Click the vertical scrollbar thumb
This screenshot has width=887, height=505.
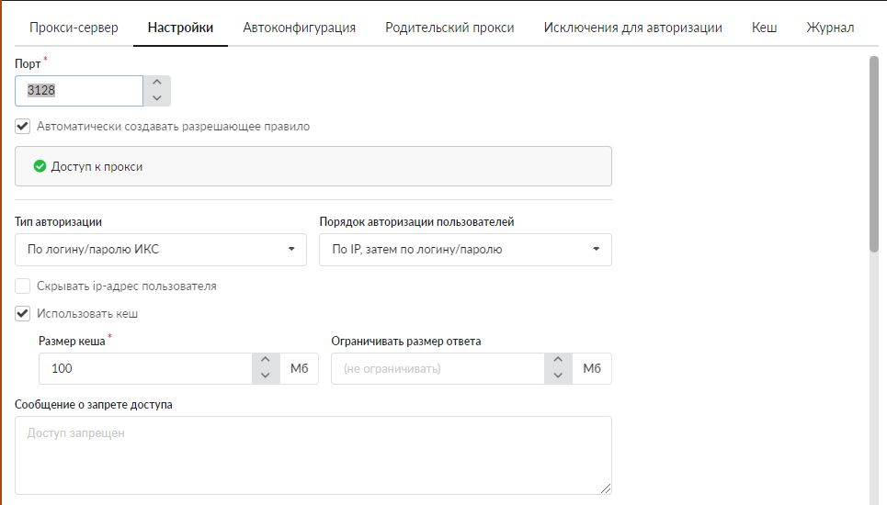873,151
